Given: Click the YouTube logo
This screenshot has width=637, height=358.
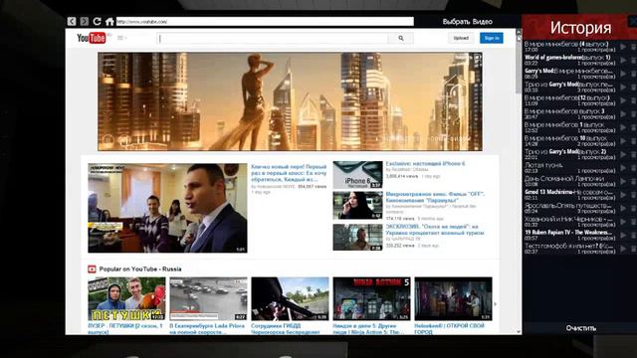Looking at the screenshot, I should point(92,38).
